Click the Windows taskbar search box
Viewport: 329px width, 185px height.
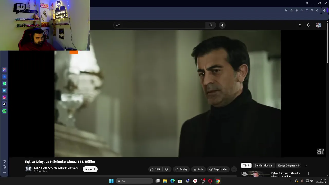134,181
